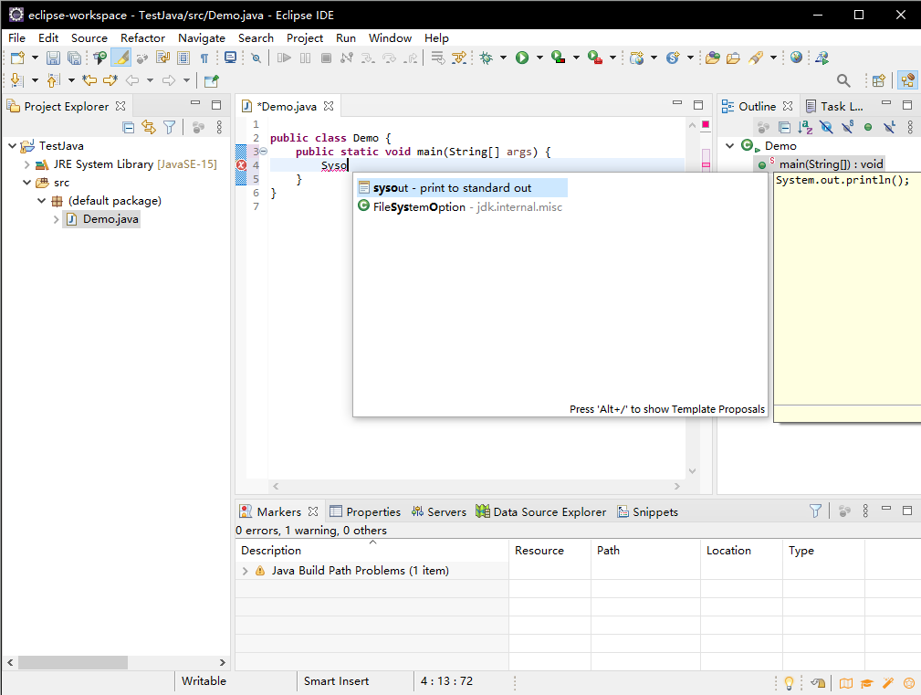
Task: Click the Search flashlight toolbar icon
Action: pos(757,58)
